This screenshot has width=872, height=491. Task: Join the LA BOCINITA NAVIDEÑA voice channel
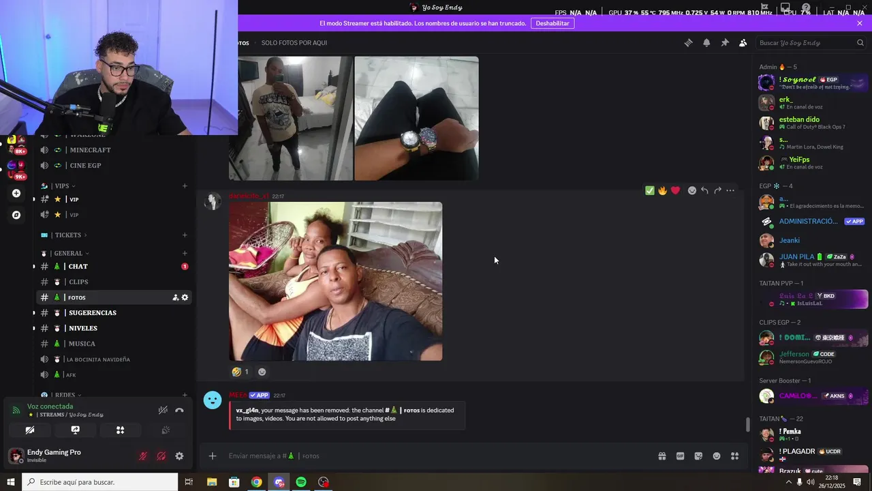click(x=114, y=359)
